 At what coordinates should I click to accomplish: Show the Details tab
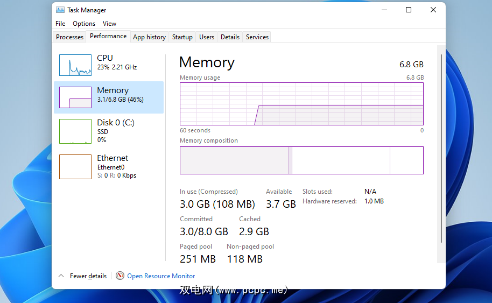click(230, 37)
